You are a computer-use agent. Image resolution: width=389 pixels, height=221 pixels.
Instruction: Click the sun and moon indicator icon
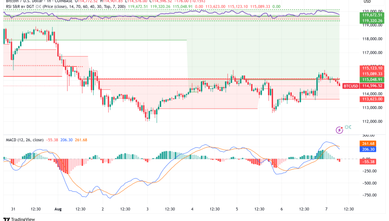tap(348, 127)
